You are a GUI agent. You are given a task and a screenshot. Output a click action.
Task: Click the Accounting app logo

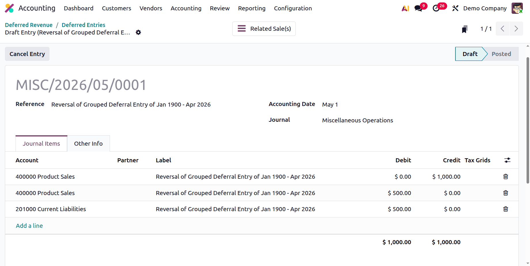point(9,8)
